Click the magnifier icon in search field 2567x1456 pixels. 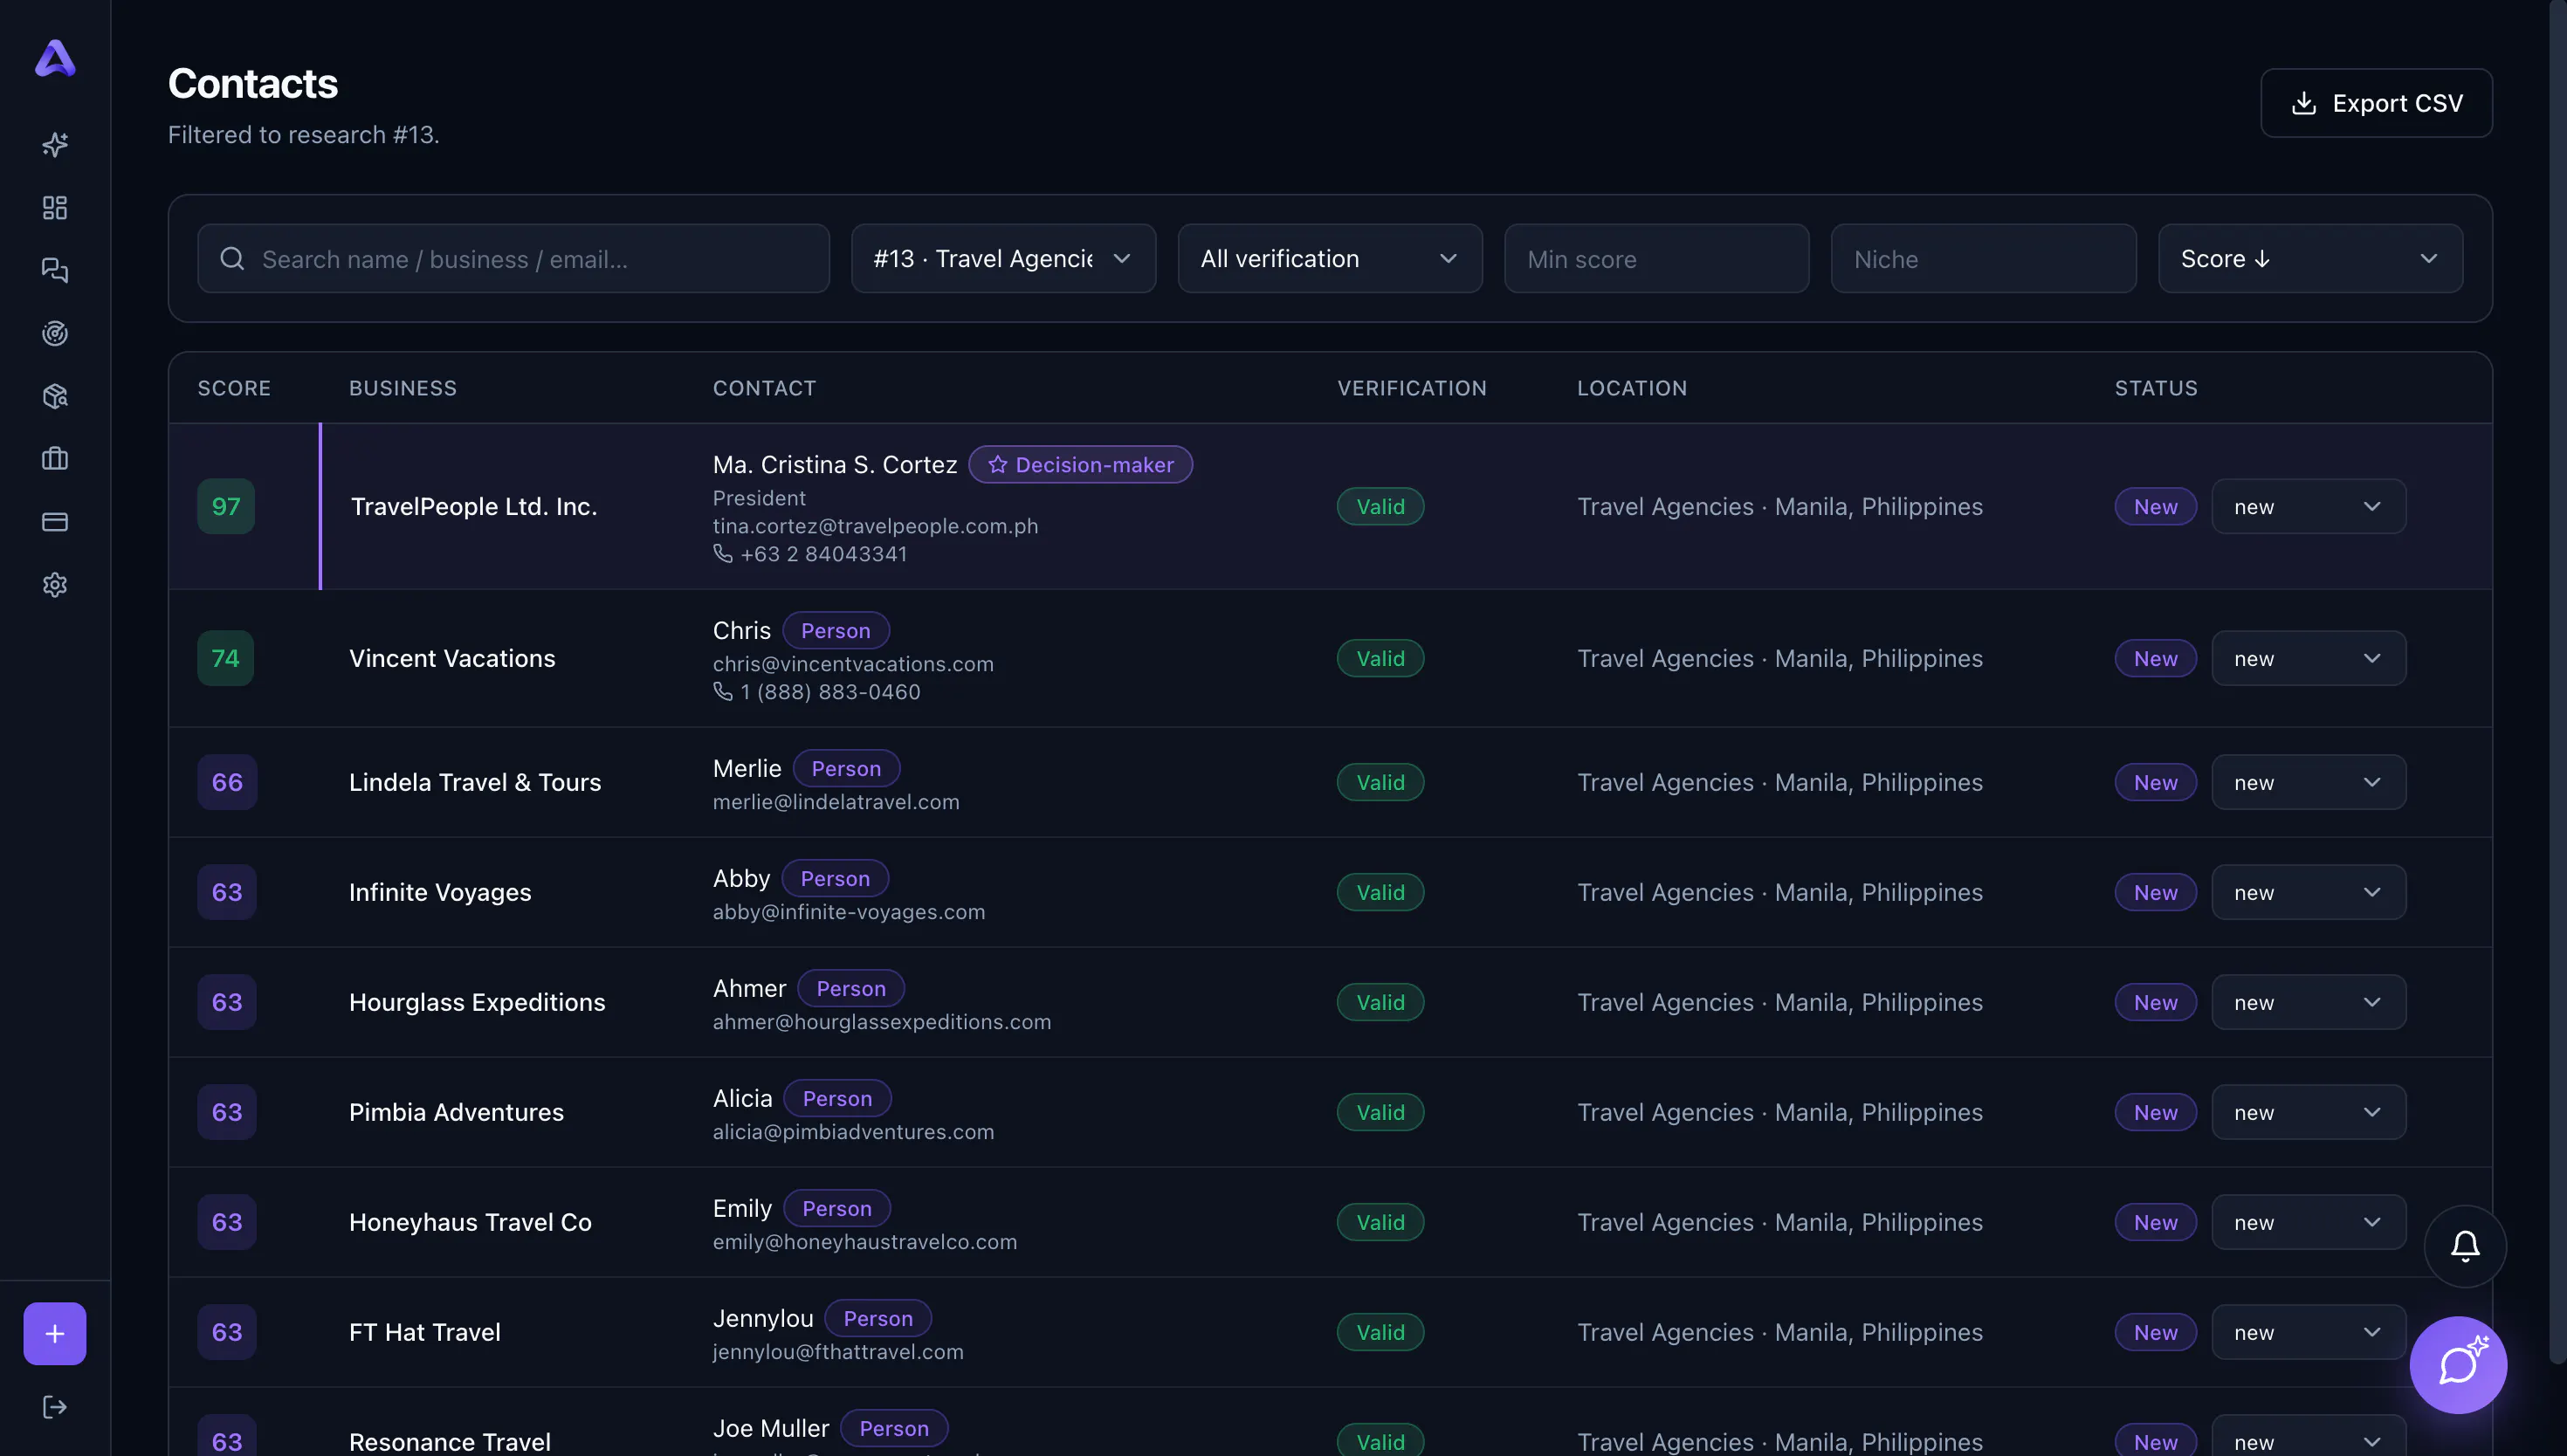[232, 259]
